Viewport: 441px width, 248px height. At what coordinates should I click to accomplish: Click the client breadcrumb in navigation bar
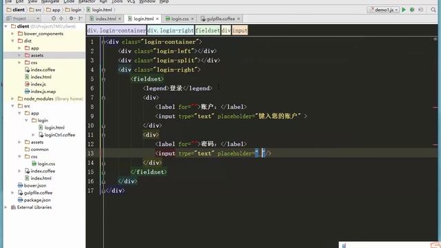click(16, 10)
